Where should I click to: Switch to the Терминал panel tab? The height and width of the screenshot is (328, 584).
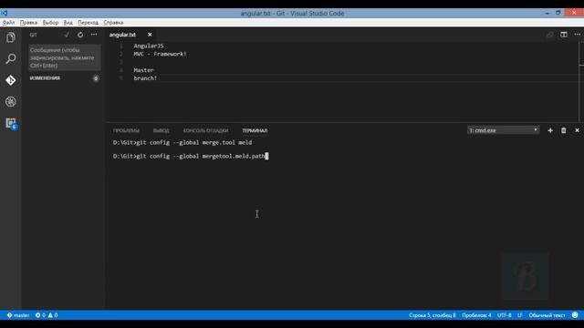pos(255,130)
